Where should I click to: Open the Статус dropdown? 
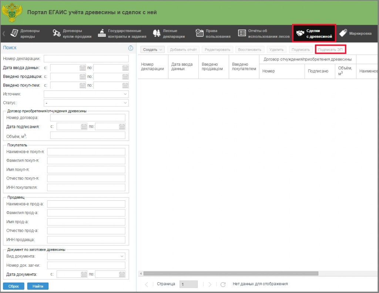(125, 103)
